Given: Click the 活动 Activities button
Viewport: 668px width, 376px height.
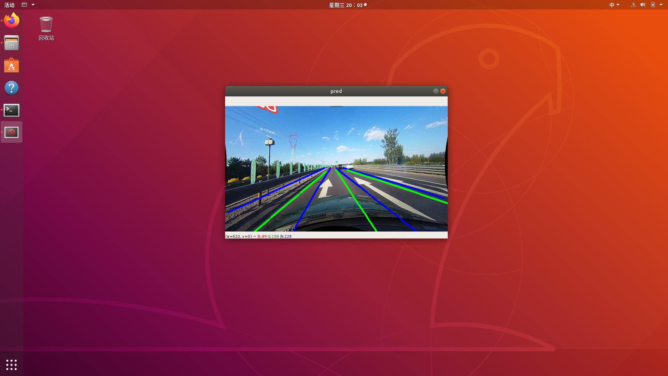Looking at the screenshot, I should click(x=9, y=5).
